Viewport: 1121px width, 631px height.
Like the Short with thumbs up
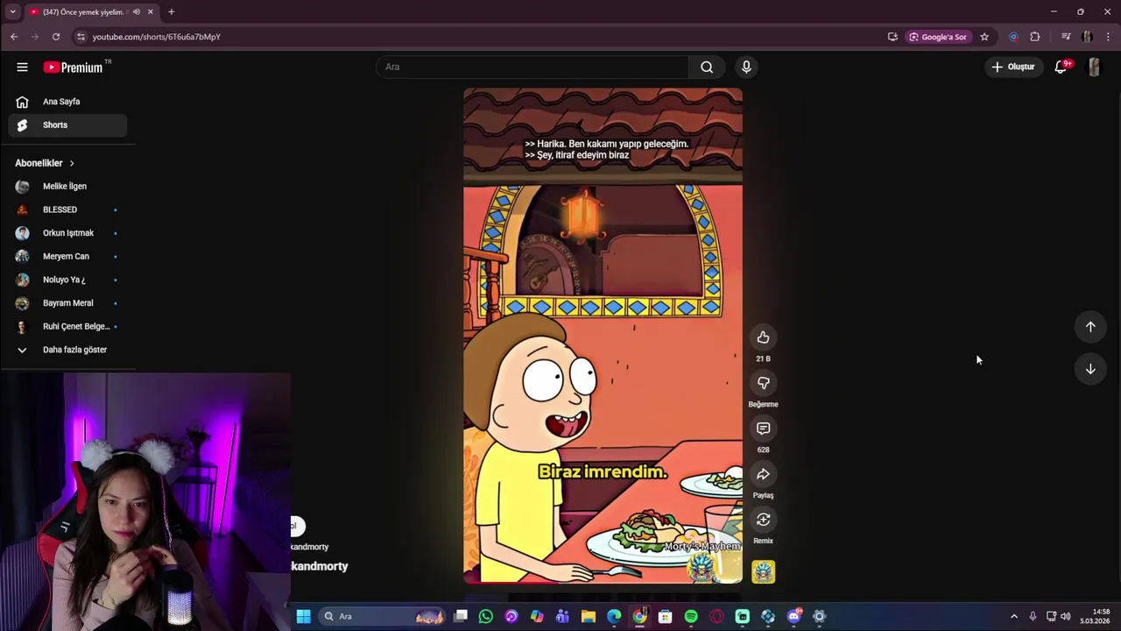tap(763, 337)
